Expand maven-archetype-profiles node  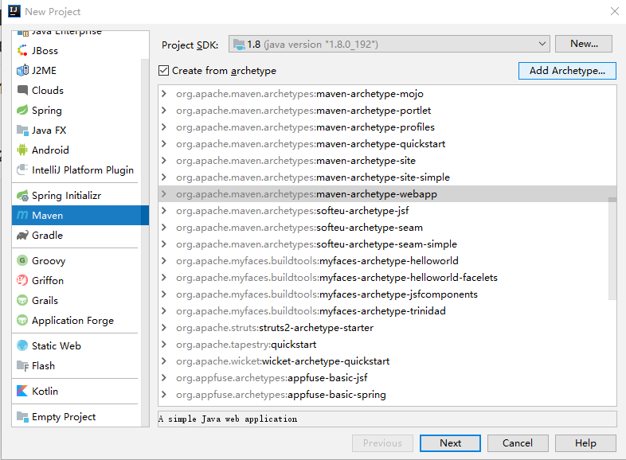tap(164, 127)
